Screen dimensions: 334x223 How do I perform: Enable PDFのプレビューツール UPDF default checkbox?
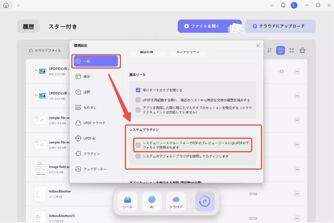click(x=138, y=145)
